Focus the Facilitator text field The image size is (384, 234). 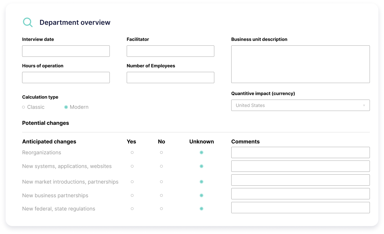click(x=170, y=51)
